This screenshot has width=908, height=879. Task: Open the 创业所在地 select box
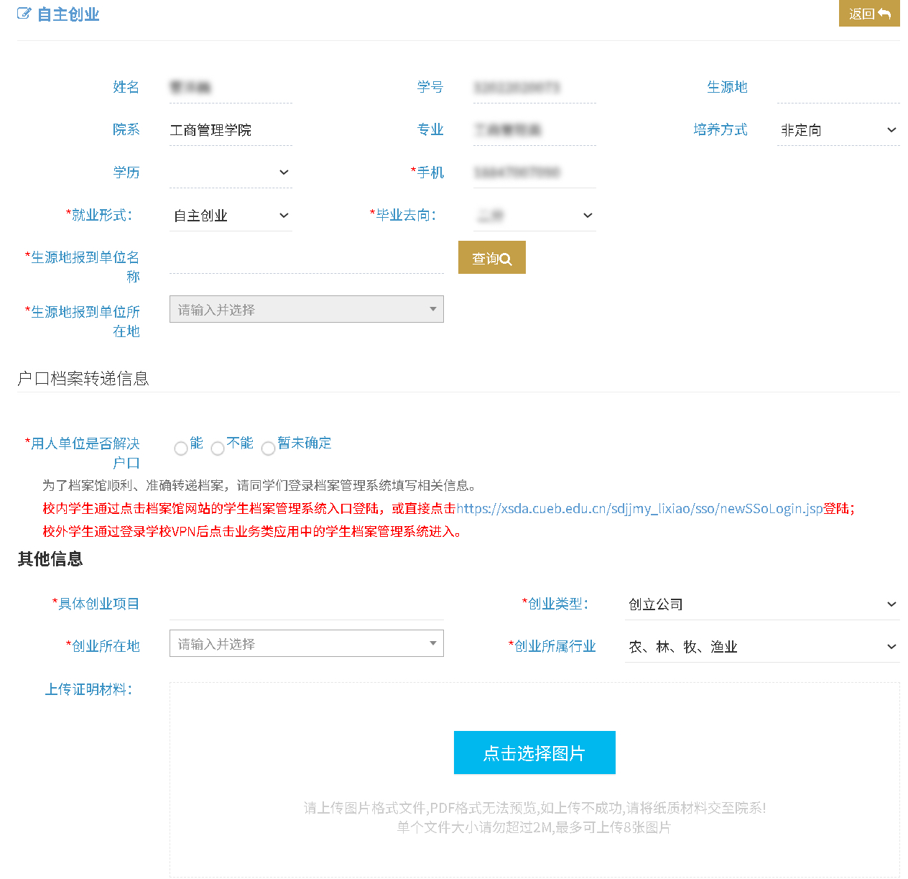point(306,644)
